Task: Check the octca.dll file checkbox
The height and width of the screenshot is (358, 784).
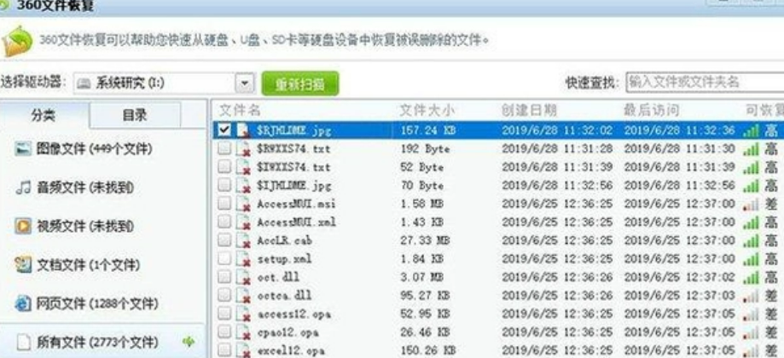Action: coord(224,295)
